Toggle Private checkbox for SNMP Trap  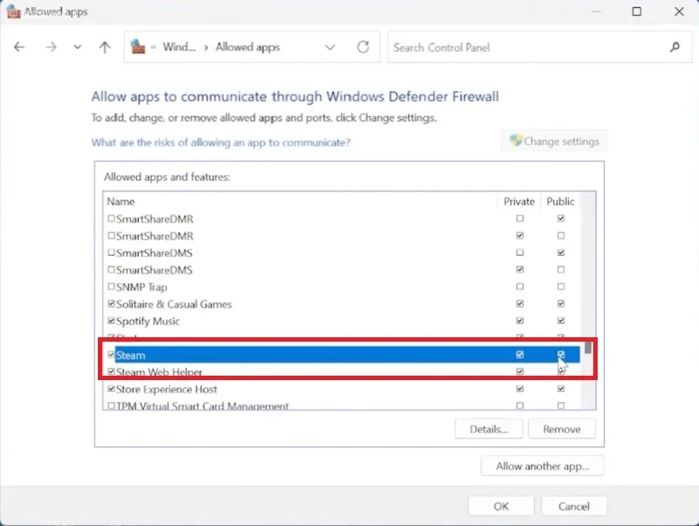[x=520, y=287]
